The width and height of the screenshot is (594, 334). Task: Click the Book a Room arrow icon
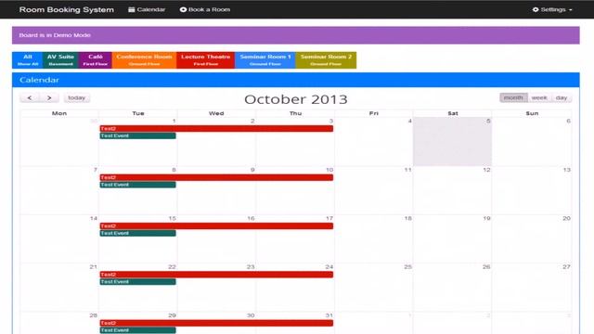click(x=183, y=9)
